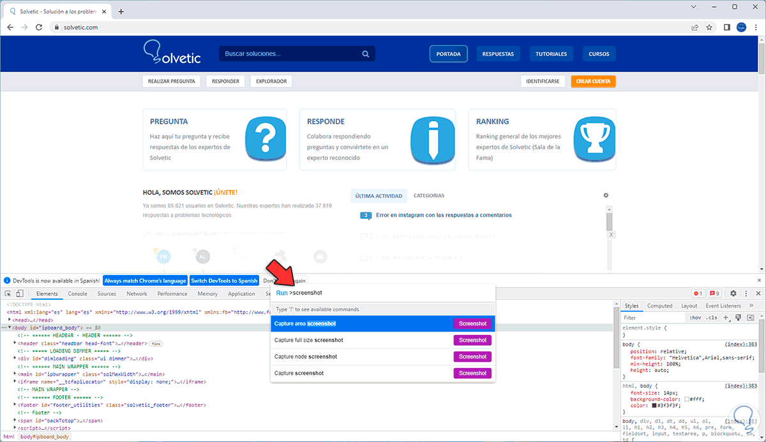Click Always match Chrome's language button
Screen dimensions: 766x442
[x=145, y=280]
